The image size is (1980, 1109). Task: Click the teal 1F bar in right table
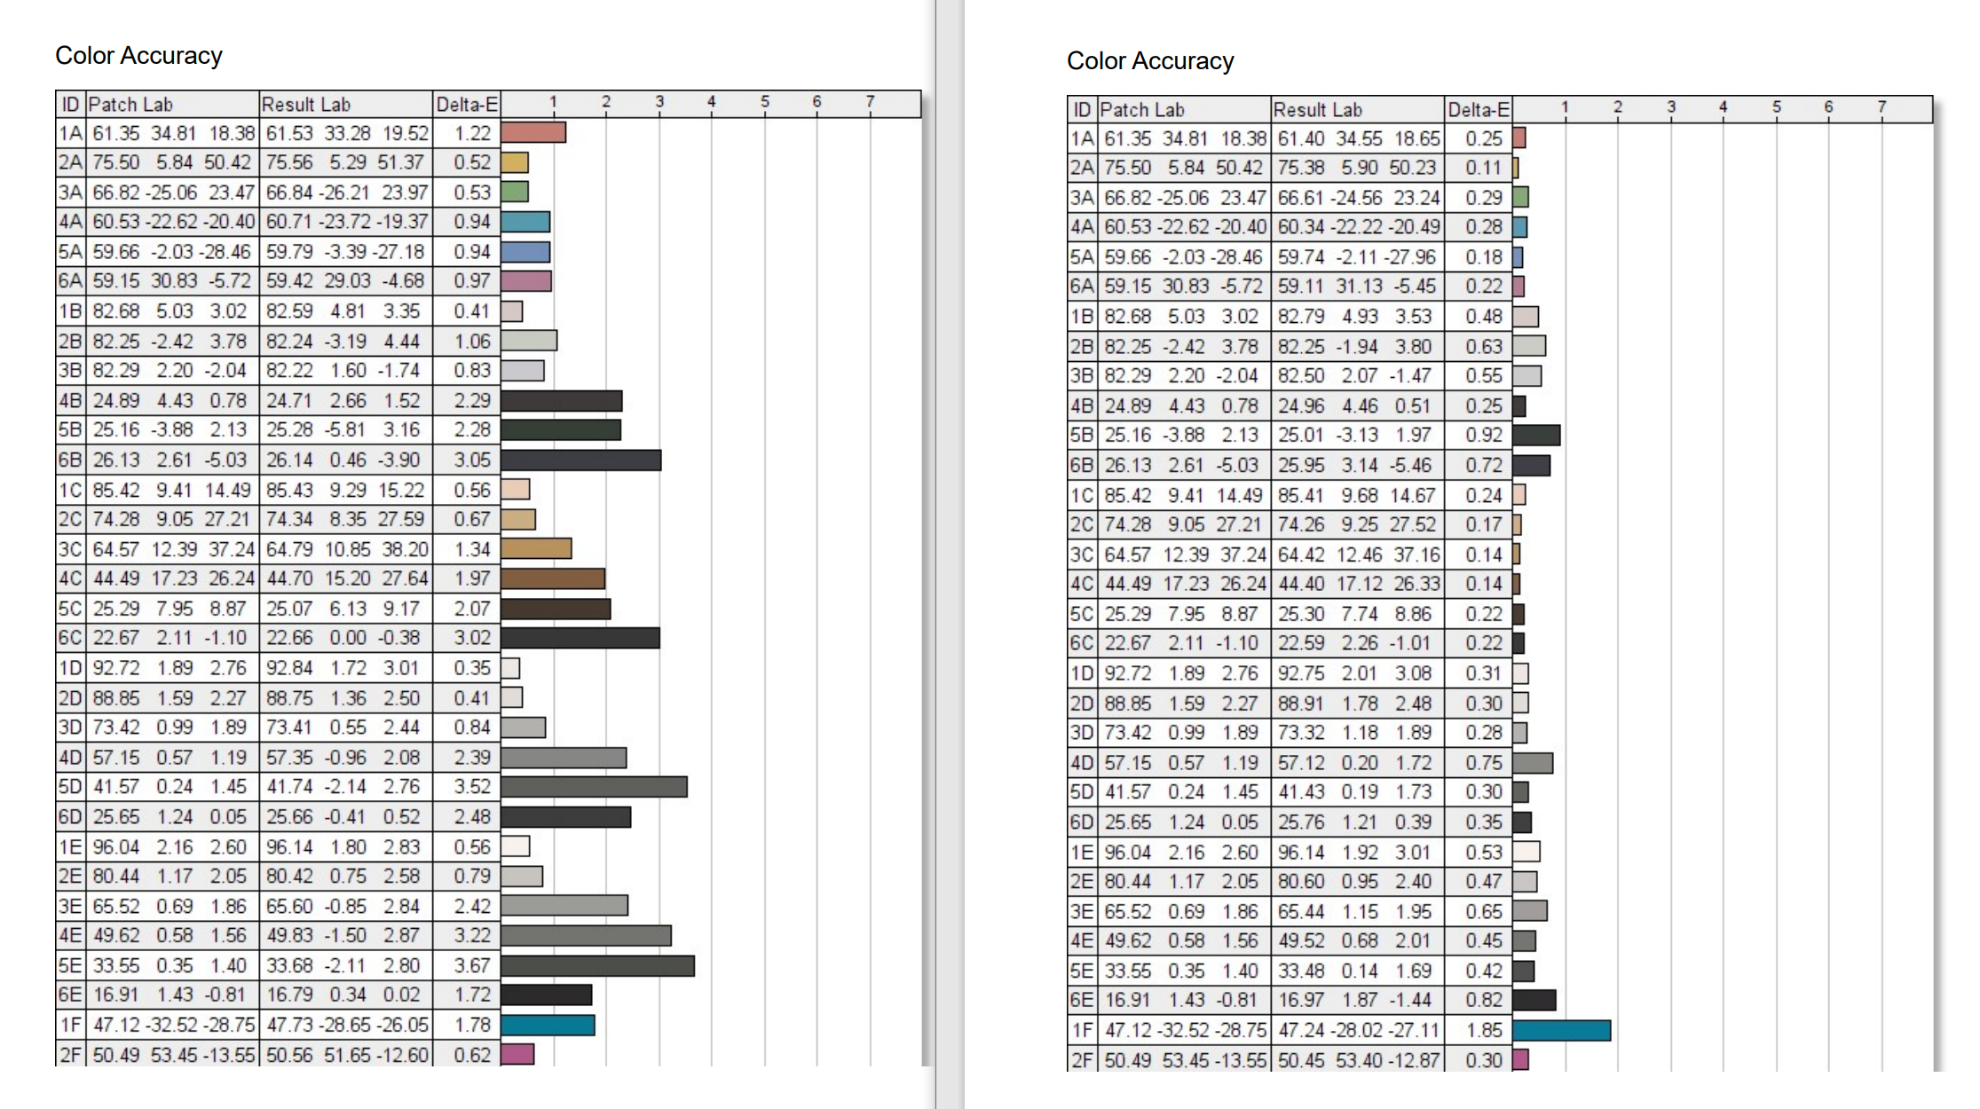pyautogui.click(x=1561, y=1030)
